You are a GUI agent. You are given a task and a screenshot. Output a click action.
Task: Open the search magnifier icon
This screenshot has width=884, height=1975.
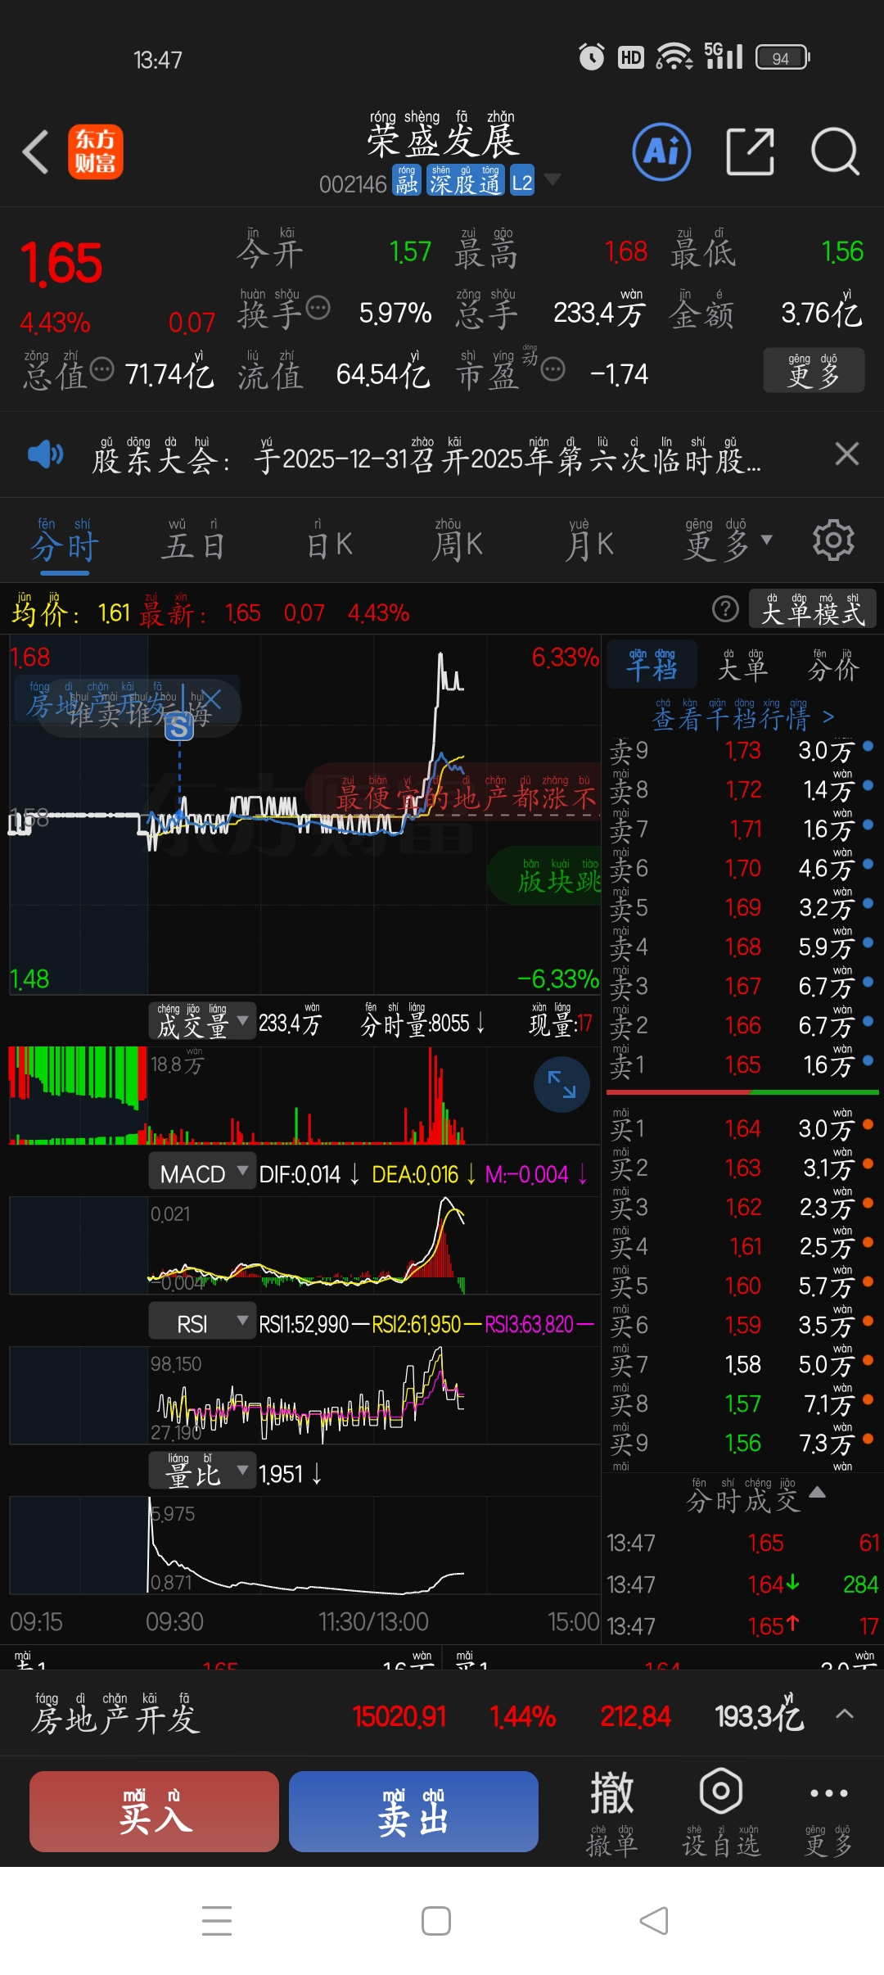coord(835,151)
